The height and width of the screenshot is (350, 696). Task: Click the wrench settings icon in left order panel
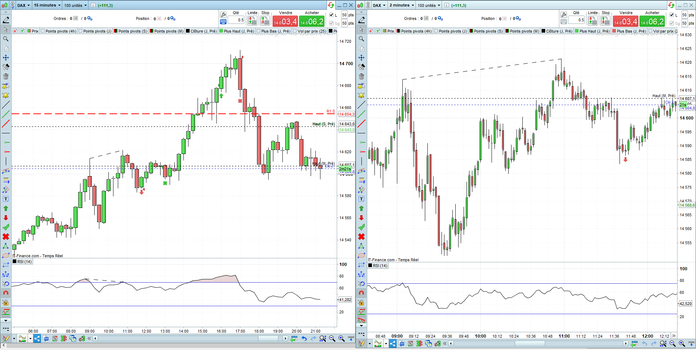pyautogui.click(x=223, y=14)
